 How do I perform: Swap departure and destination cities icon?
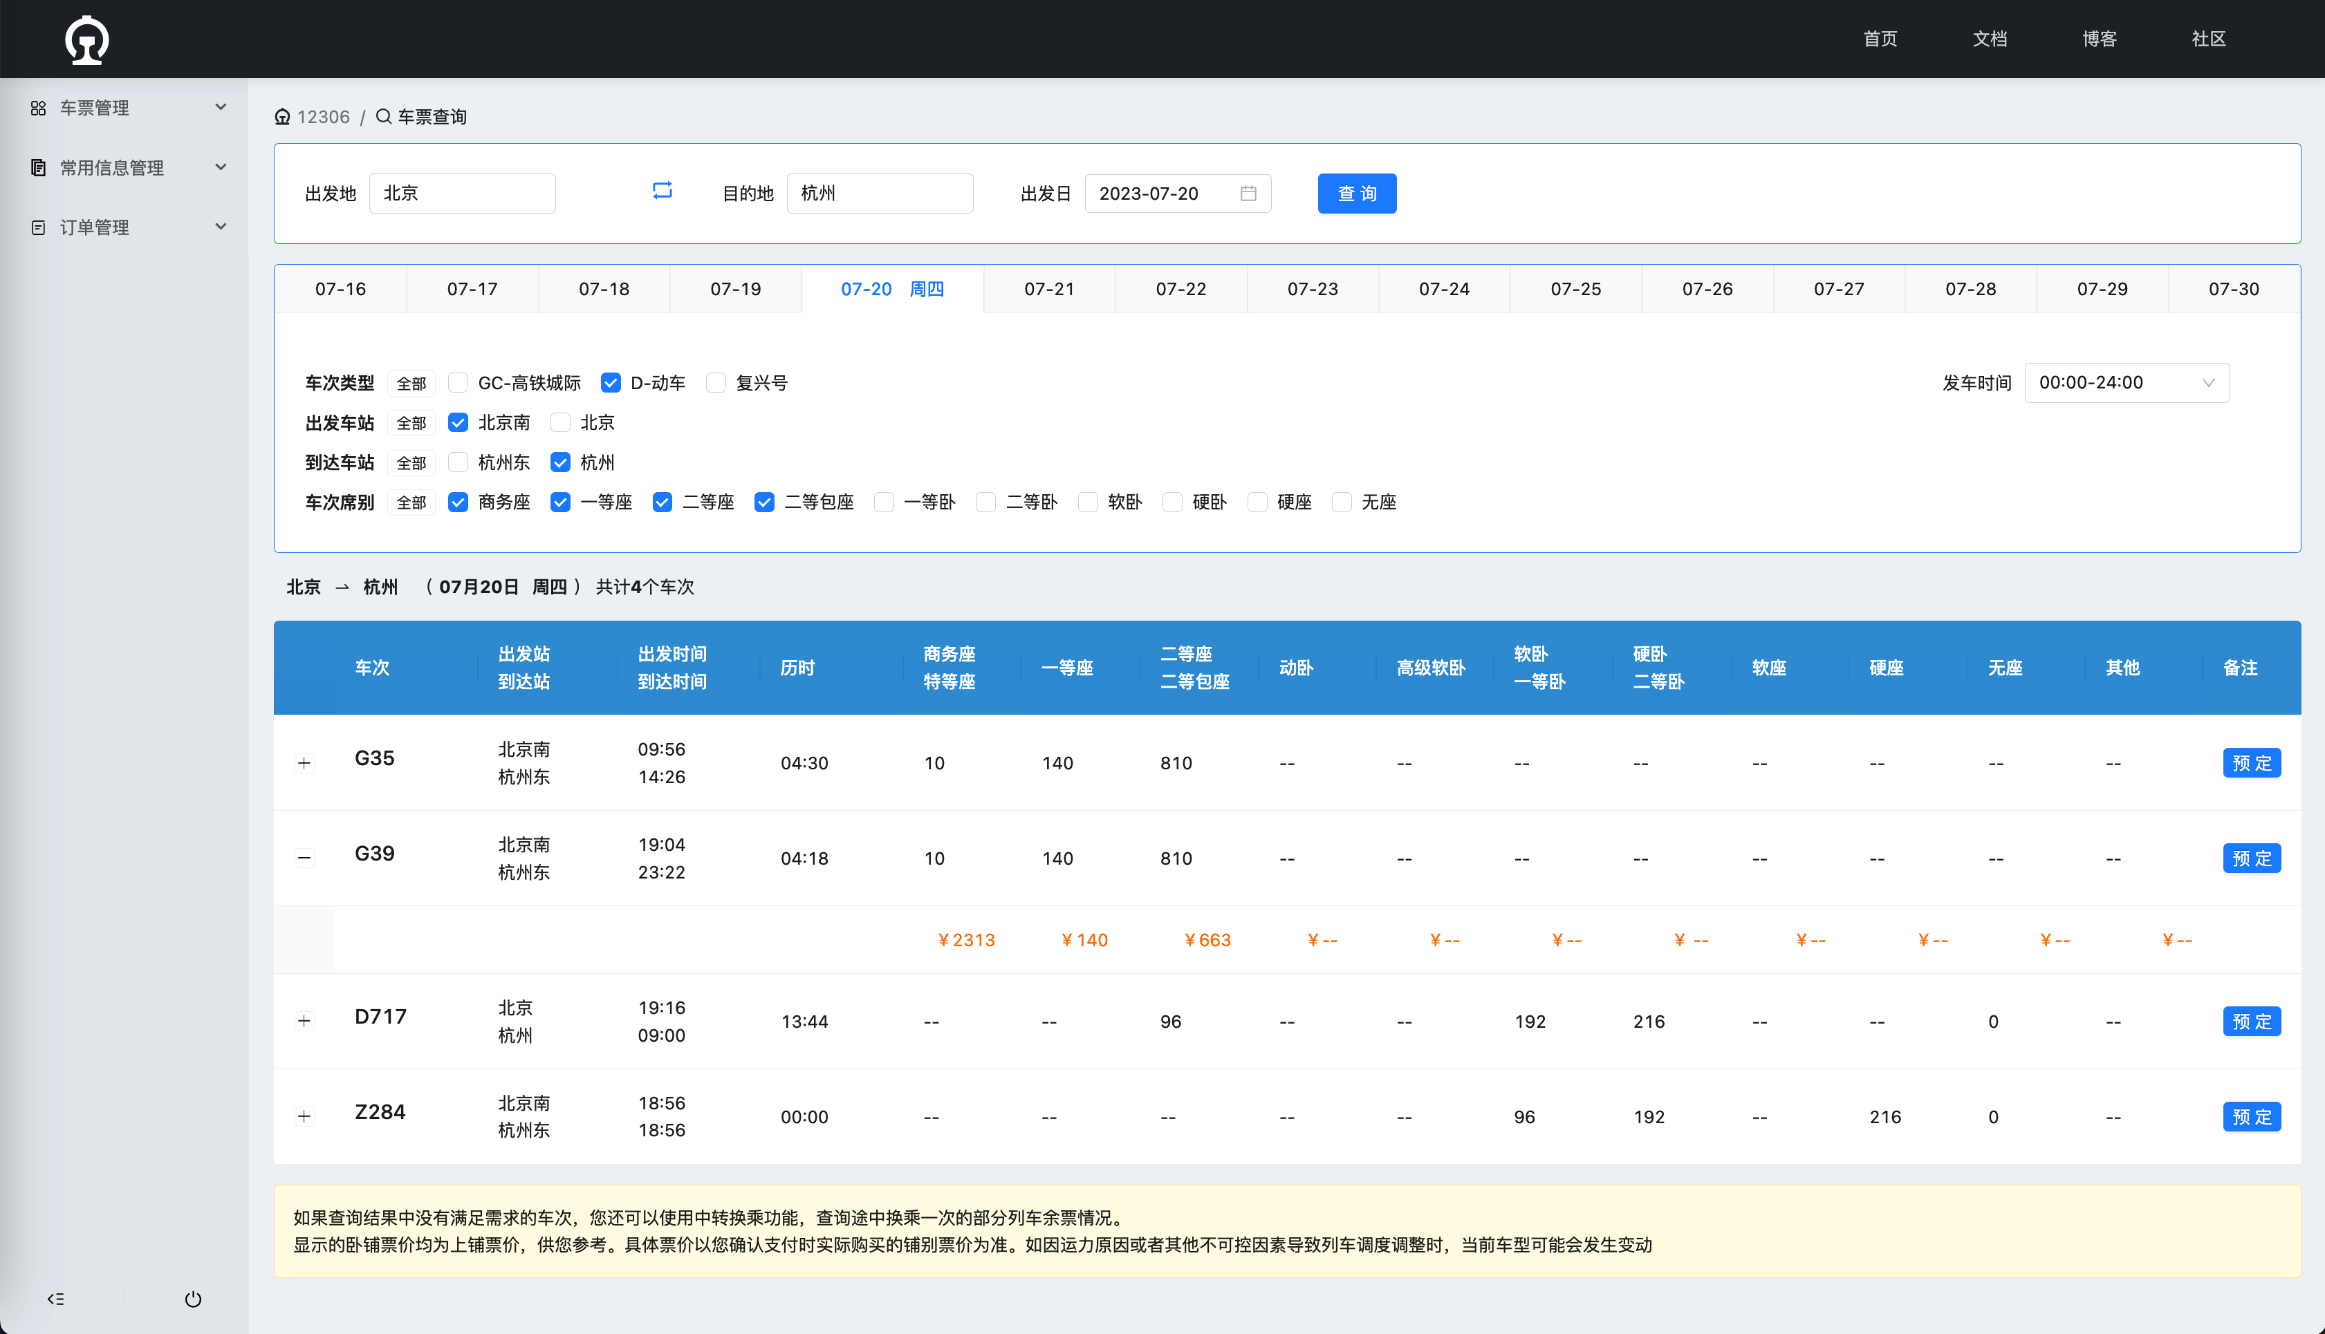point(662,191)
